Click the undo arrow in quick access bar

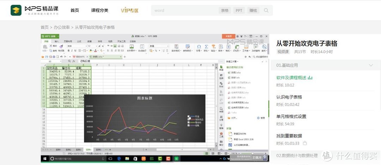61,57
